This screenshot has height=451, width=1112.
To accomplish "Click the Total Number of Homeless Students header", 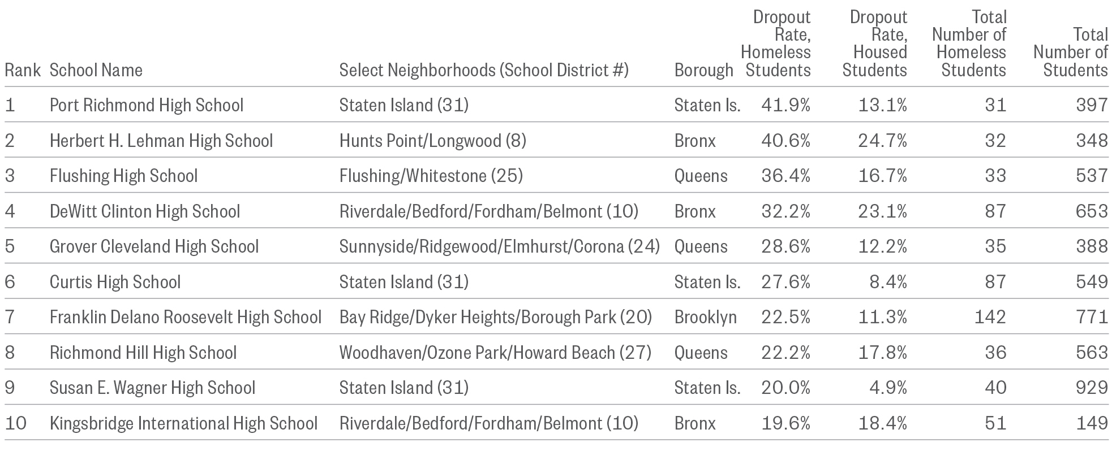I will pos(969,44).
